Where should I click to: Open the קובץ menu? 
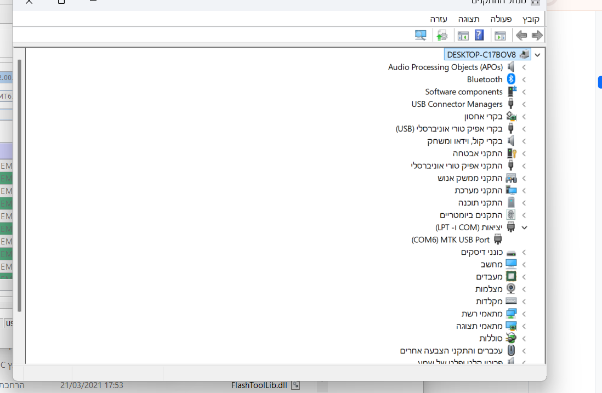[530, 19]
